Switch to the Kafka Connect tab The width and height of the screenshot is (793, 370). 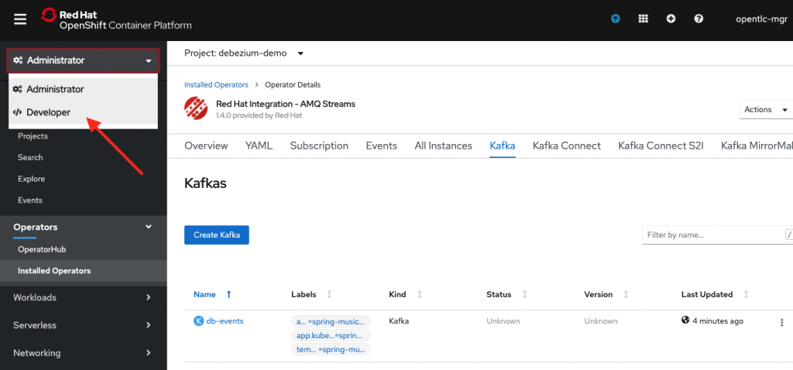[x=566, y=146]
